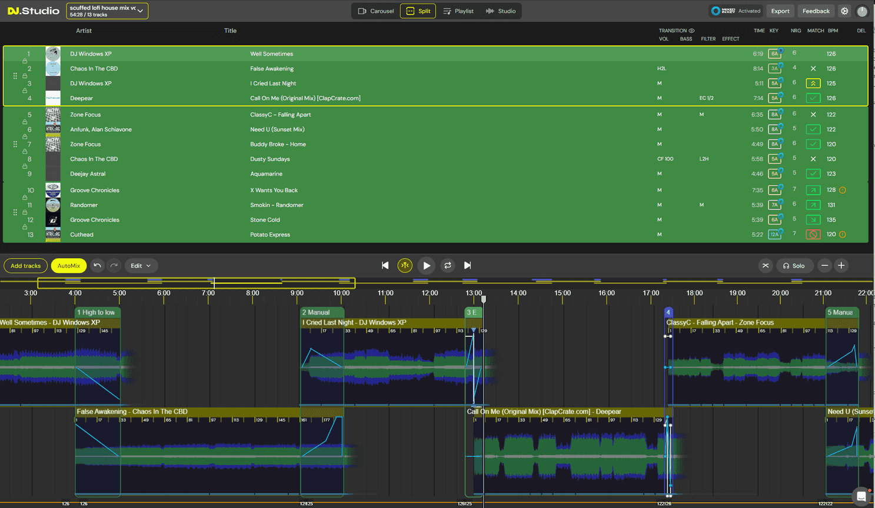This screenshot has width=875, height=508.
Task: Click the zoom out minus icon
Action: pyautogui.click(x=825, y=266)
